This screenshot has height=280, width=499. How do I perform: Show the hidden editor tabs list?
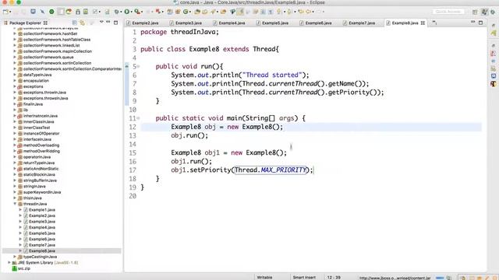coord(434,23)
